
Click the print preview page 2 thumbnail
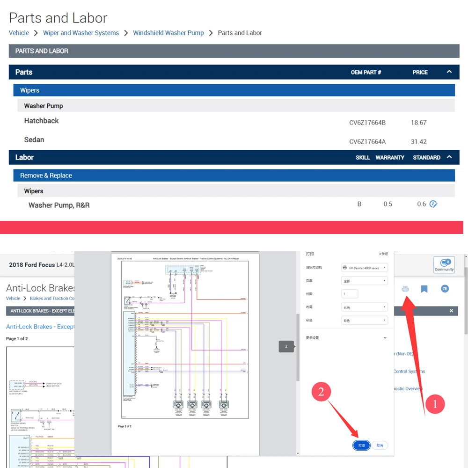[185, 355]
